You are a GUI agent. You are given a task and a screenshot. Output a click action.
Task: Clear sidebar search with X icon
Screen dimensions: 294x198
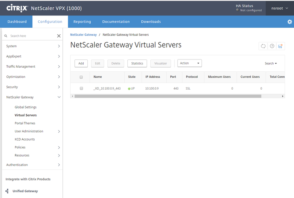pos(59,36)
